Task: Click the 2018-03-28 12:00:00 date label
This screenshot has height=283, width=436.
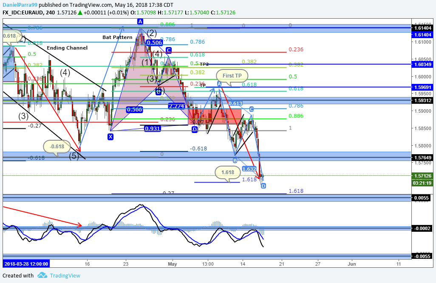Action: [x=26, y=264]
